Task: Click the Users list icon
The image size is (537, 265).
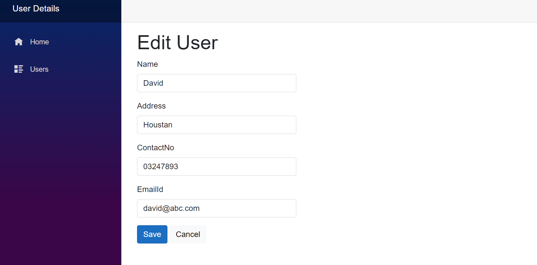Action: click(x=19, y=69)
